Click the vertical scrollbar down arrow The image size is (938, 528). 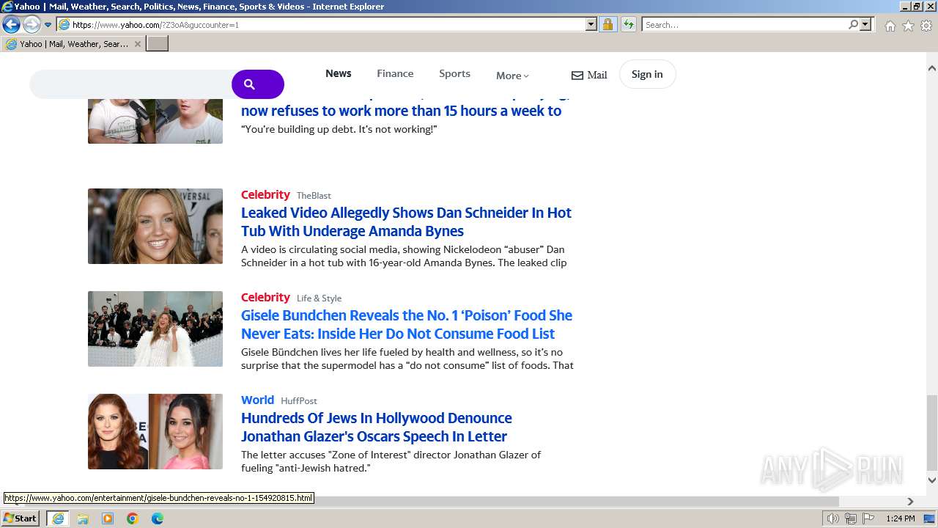pos(931,480)
